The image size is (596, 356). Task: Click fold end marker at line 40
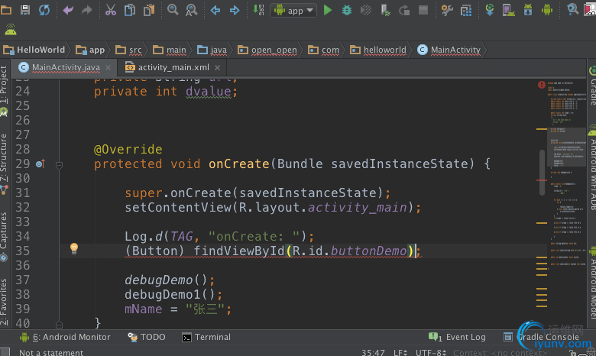[x=59, y=324]
